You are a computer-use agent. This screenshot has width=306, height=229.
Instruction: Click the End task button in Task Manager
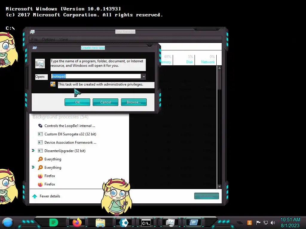(x=206, y=196)
